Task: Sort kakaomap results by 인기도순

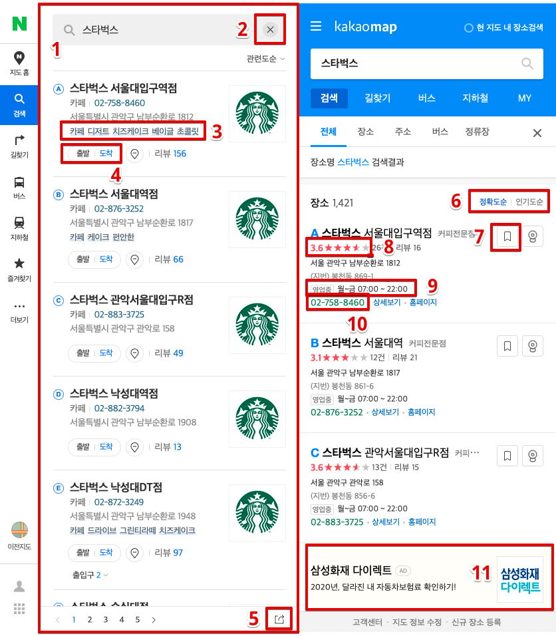Action: tap(529, 202)
